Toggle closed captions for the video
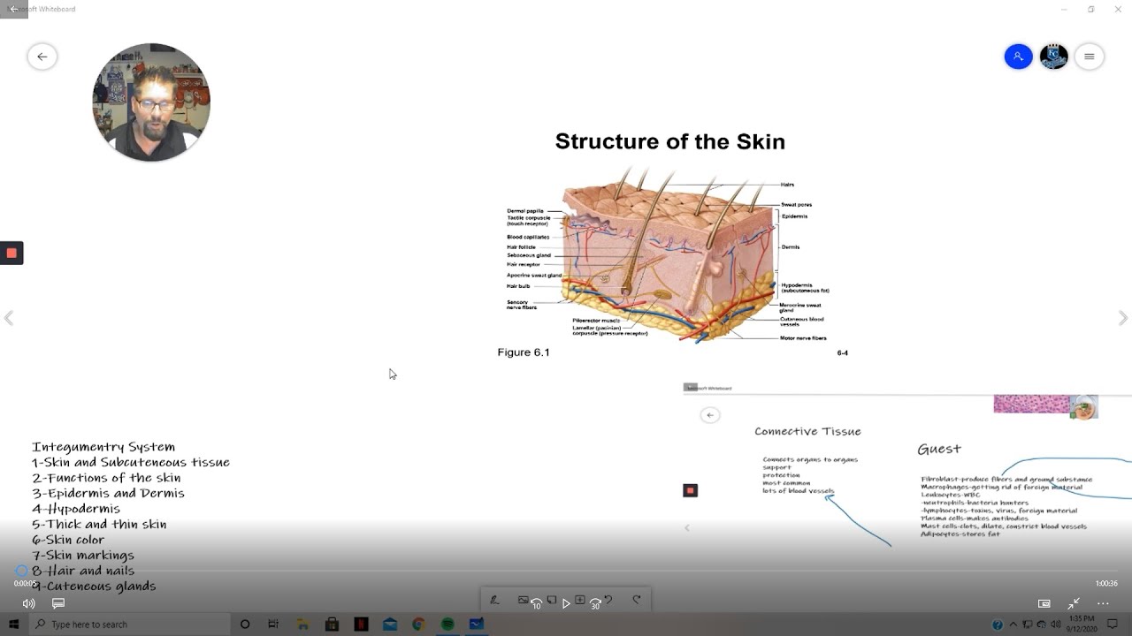The image size is (1132, 636). pos(58,603)
